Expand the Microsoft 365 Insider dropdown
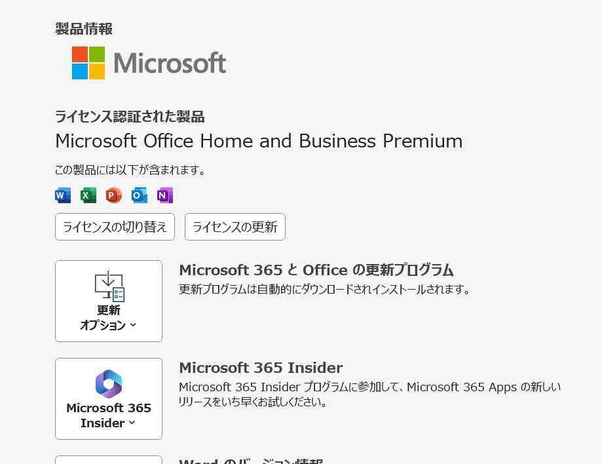This screenshot has width=602, height=464. tap(109, 398)
